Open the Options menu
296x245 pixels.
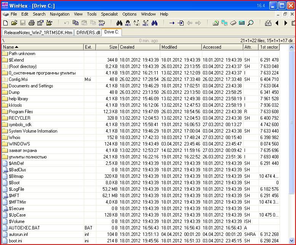coord(129,14)
